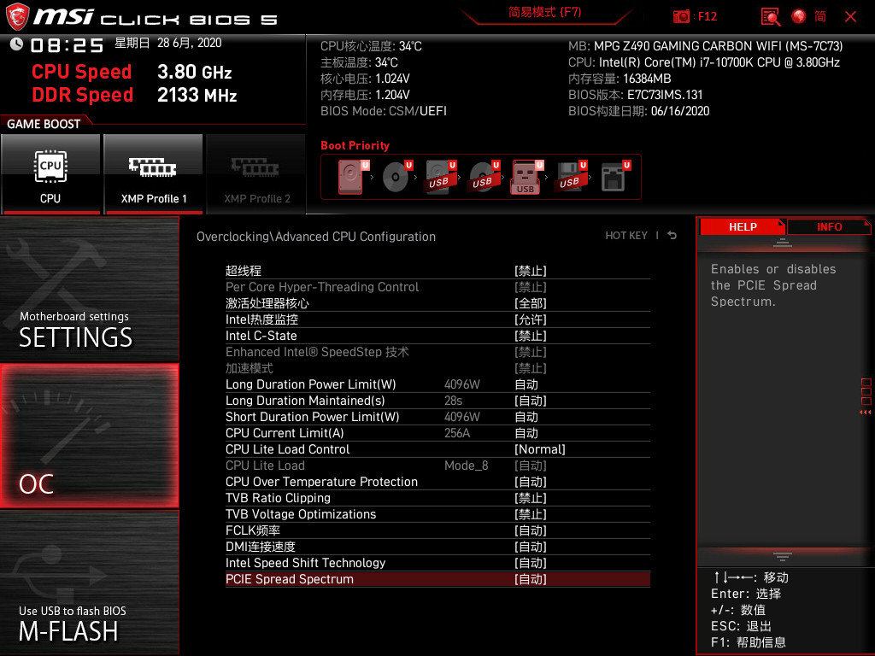Open the HOT KEY list
Viewport: 875px width, 656px height.
626,236
